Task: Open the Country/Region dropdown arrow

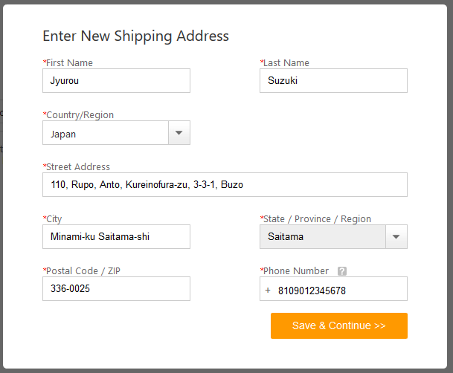Action: 179,133
